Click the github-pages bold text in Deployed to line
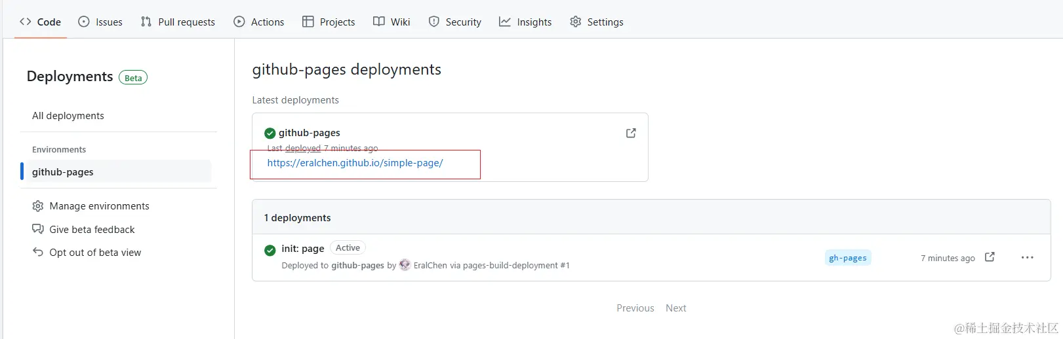Image resolution: width=1063 pixels, height=339 pixels. click(x=357, y=266)
